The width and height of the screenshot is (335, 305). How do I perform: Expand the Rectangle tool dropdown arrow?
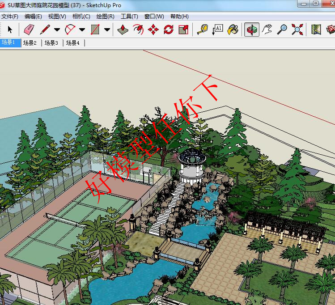coord(107,30)
